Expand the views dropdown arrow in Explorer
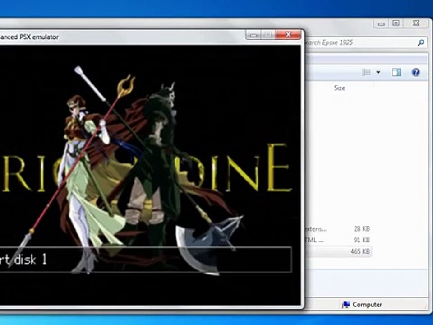The width and height of the screenshot is (433, 325). pos(378,72)
